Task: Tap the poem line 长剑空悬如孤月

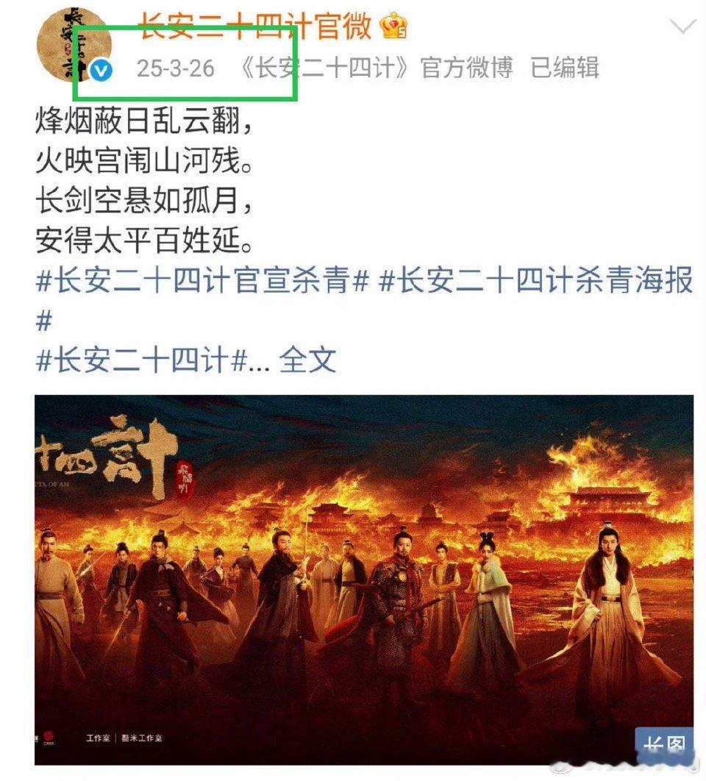Action: (143, 201)
